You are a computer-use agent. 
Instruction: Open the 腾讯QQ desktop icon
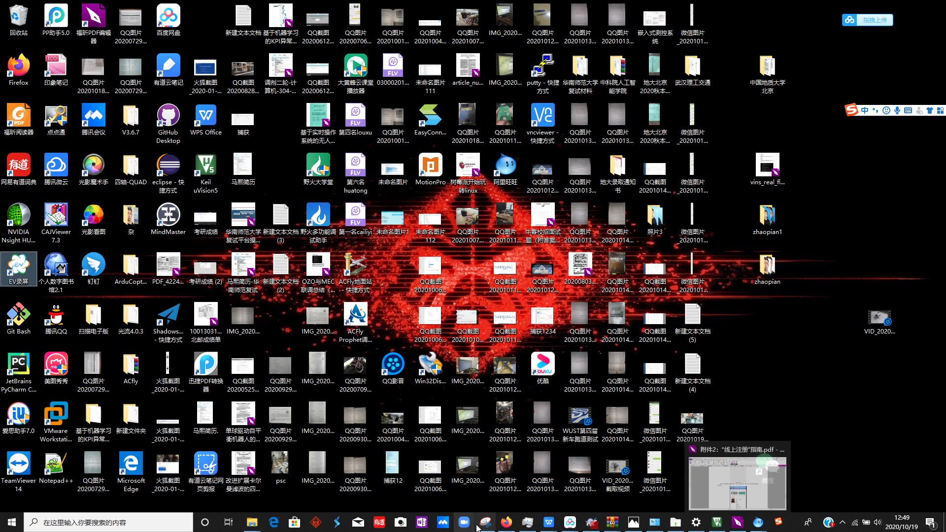56,318
